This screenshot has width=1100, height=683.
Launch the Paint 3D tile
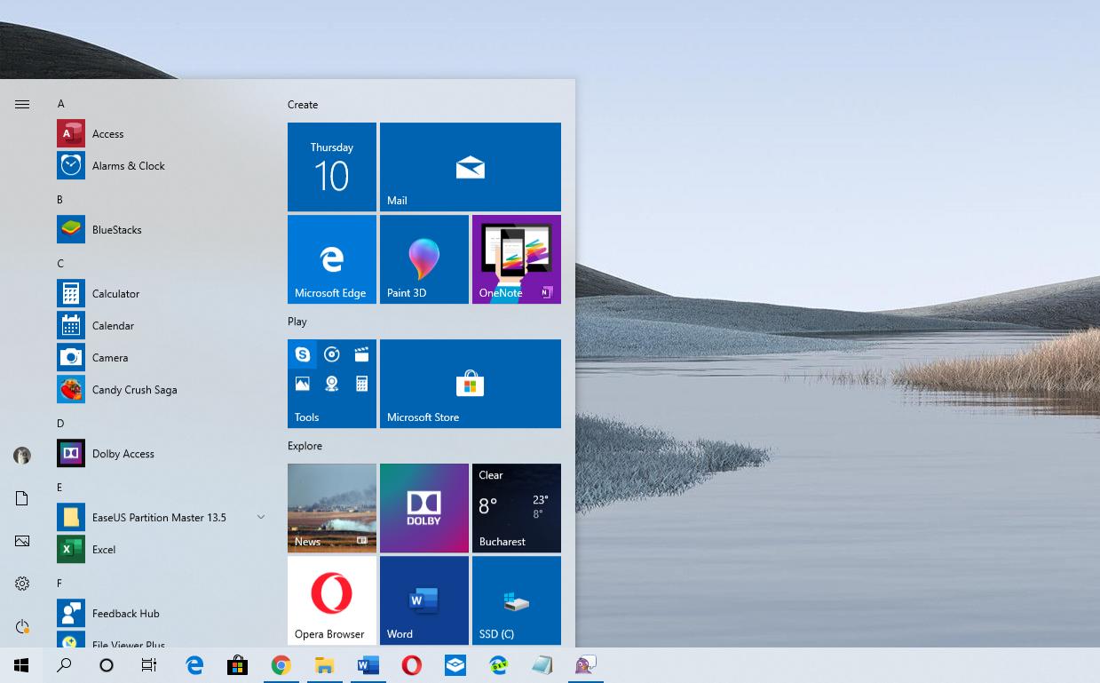coord(424,259)
